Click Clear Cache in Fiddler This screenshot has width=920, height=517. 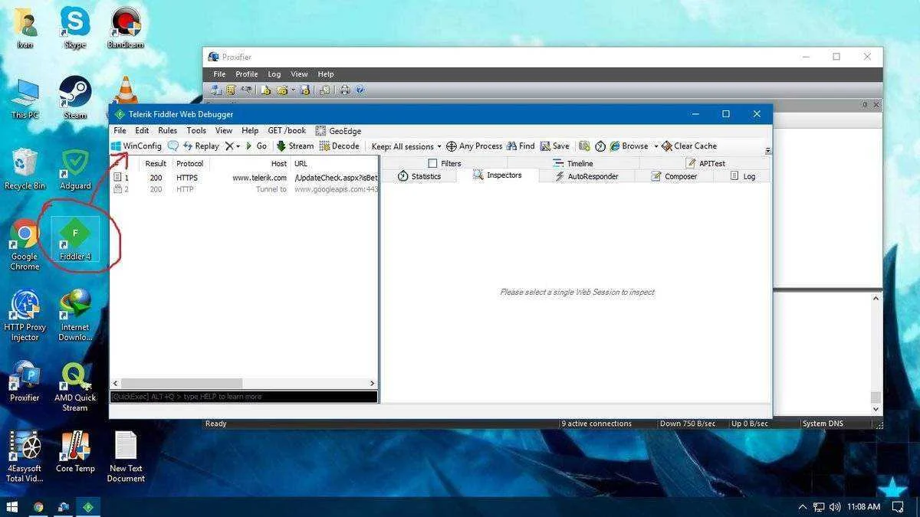[689, 146]
